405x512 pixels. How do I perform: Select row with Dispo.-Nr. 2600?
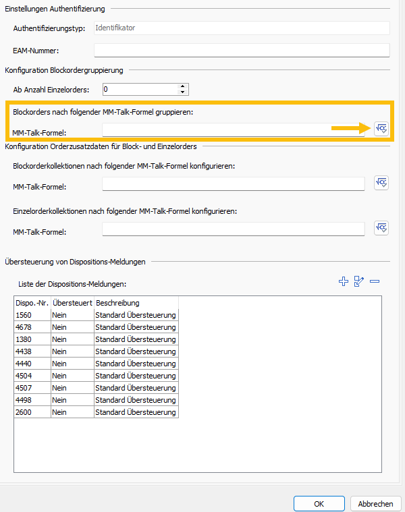[x=32, y=412]
